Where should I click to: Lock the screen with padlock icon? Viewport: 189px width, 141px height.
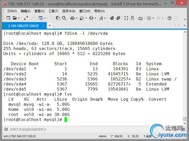pyautogui.click(x=132, y=18)
